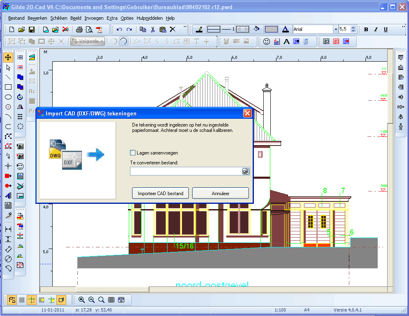Click the Importeer CAD bestand button
409x316 pixels.
(160, 193)
